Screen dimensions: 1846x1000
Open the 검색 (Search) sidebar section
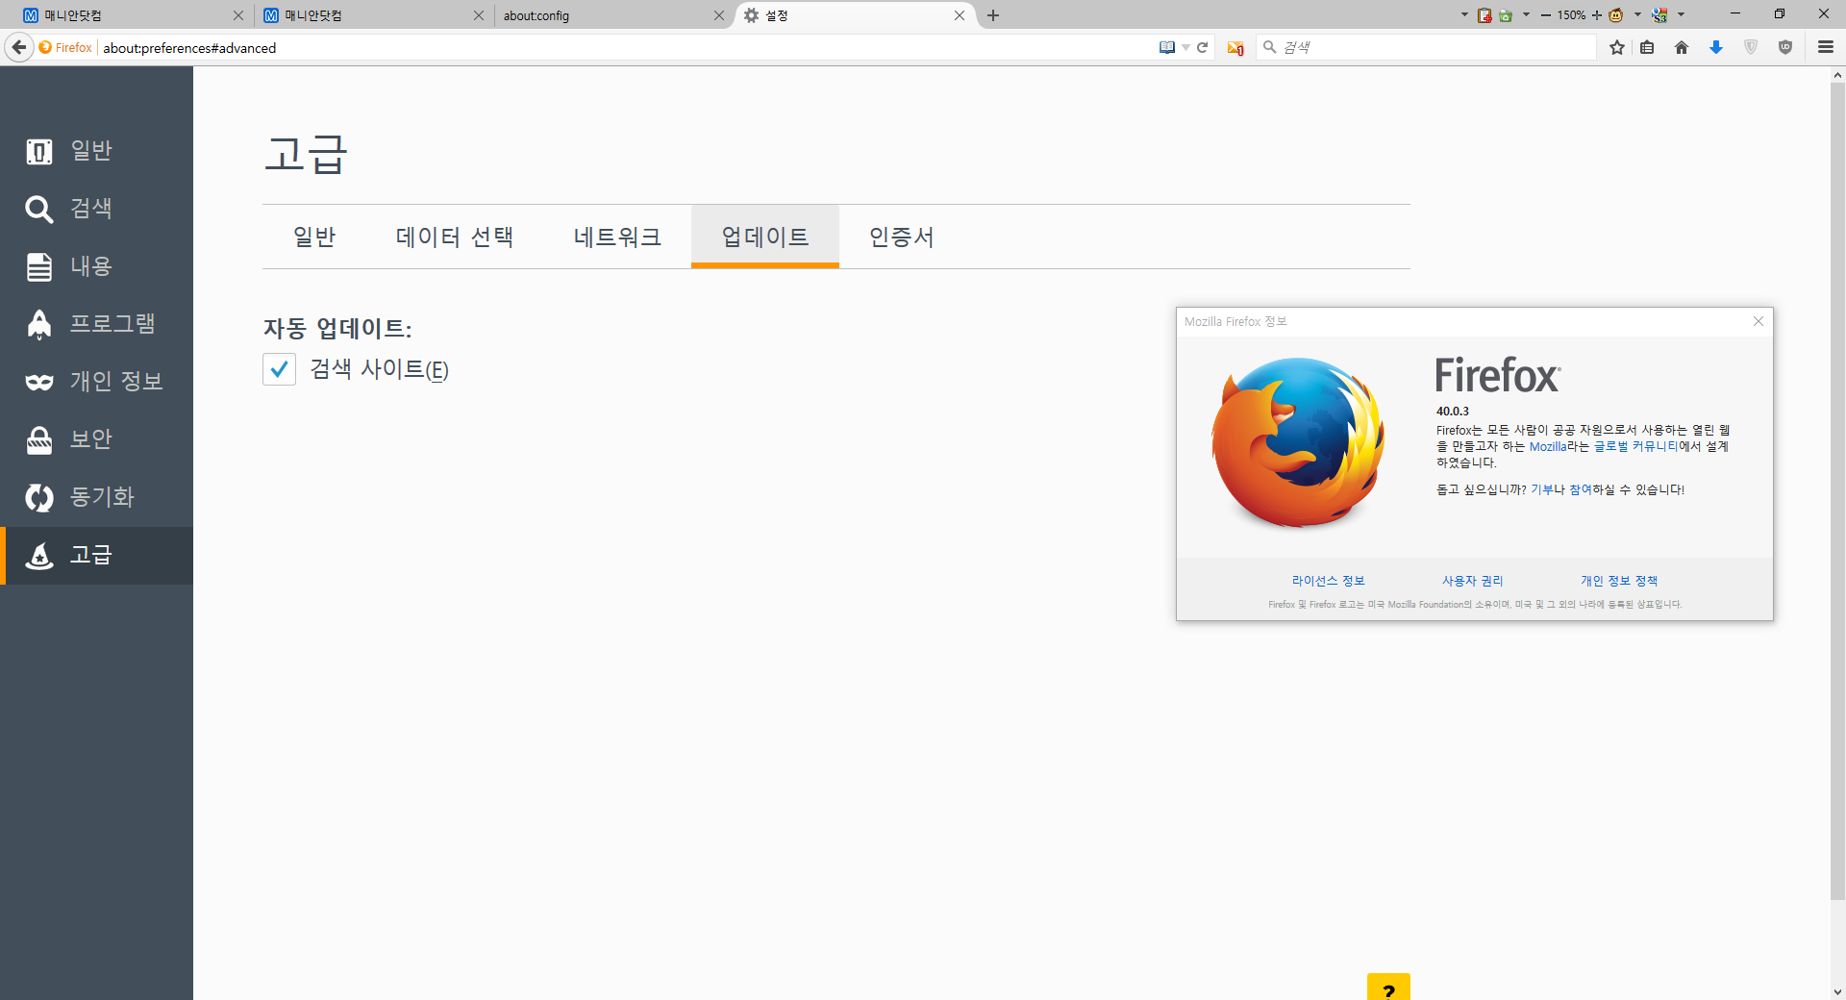96,209
